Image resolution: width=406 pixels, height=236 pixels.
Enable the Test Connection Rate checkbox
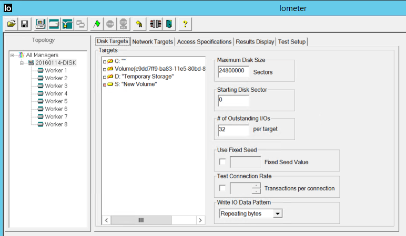pyautogui.click(x=222, y=188)
